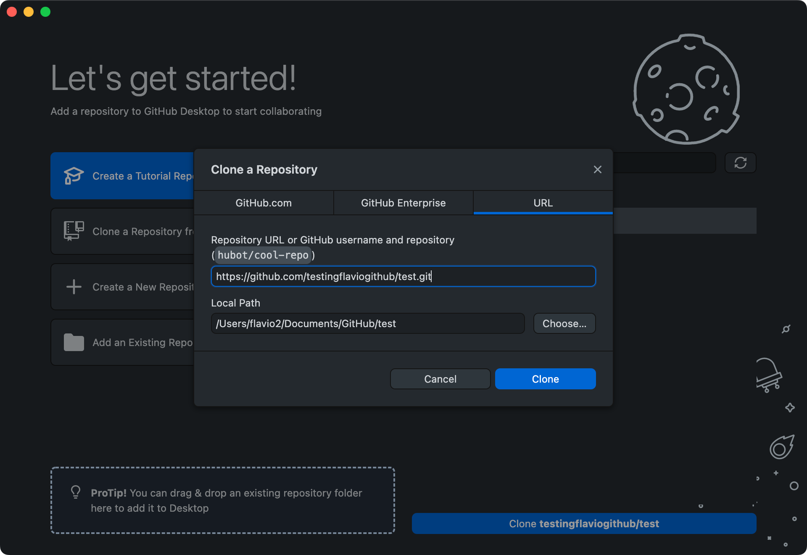Select the Create a Tutorial Repository option
Image resolution: width=807 pixels, height=555 pixels.
coord(126,176)
